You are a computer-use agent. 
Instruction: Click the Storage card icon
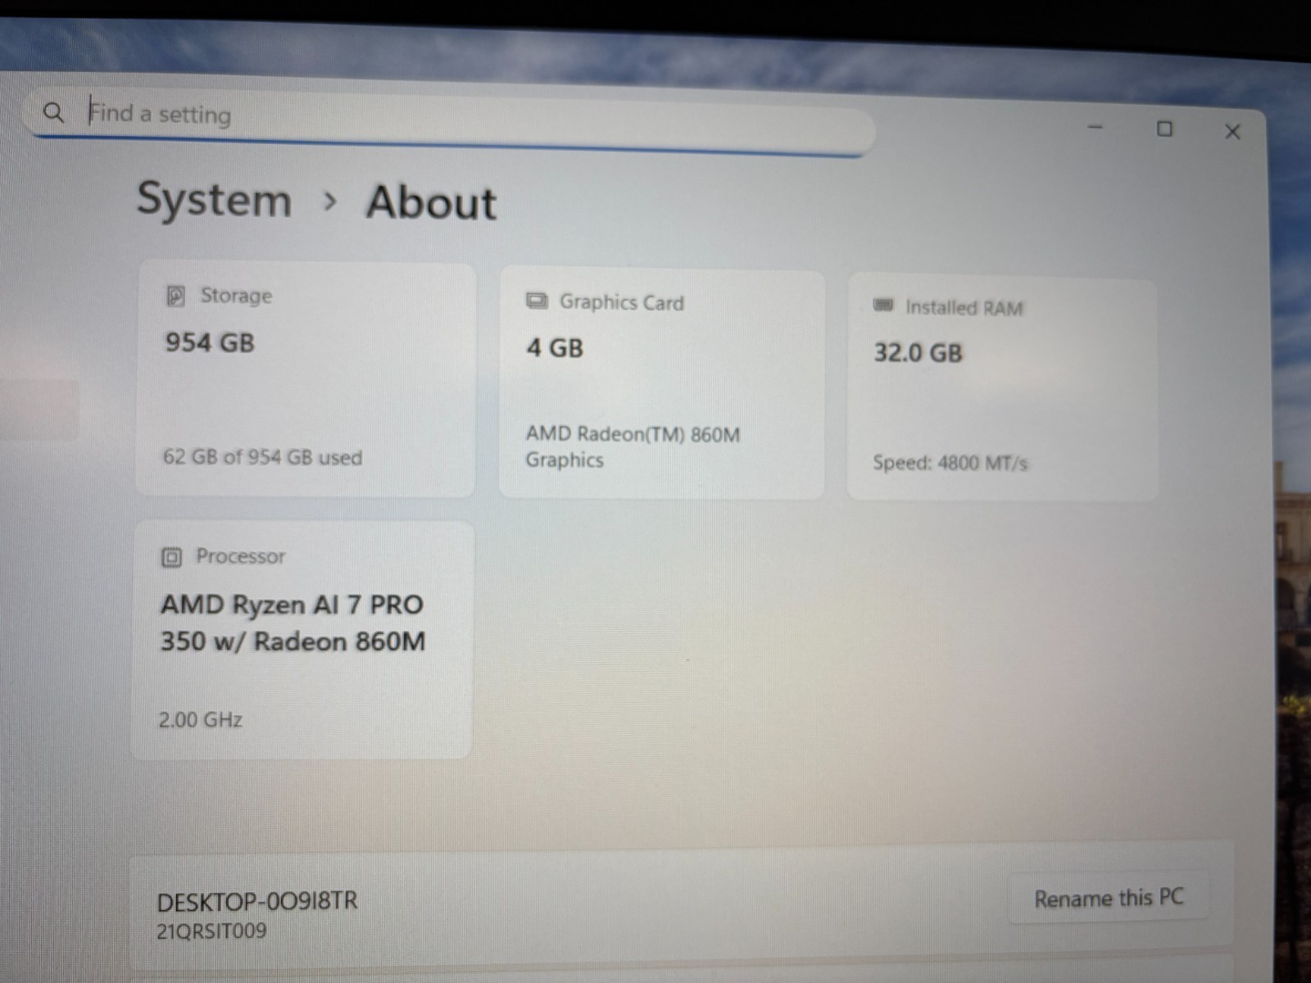coord(175,296)
